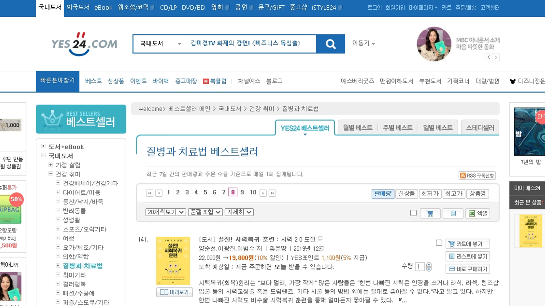Click the RSS 구독신청 icon button
545x306 pixels.
[x=477, y=176]
